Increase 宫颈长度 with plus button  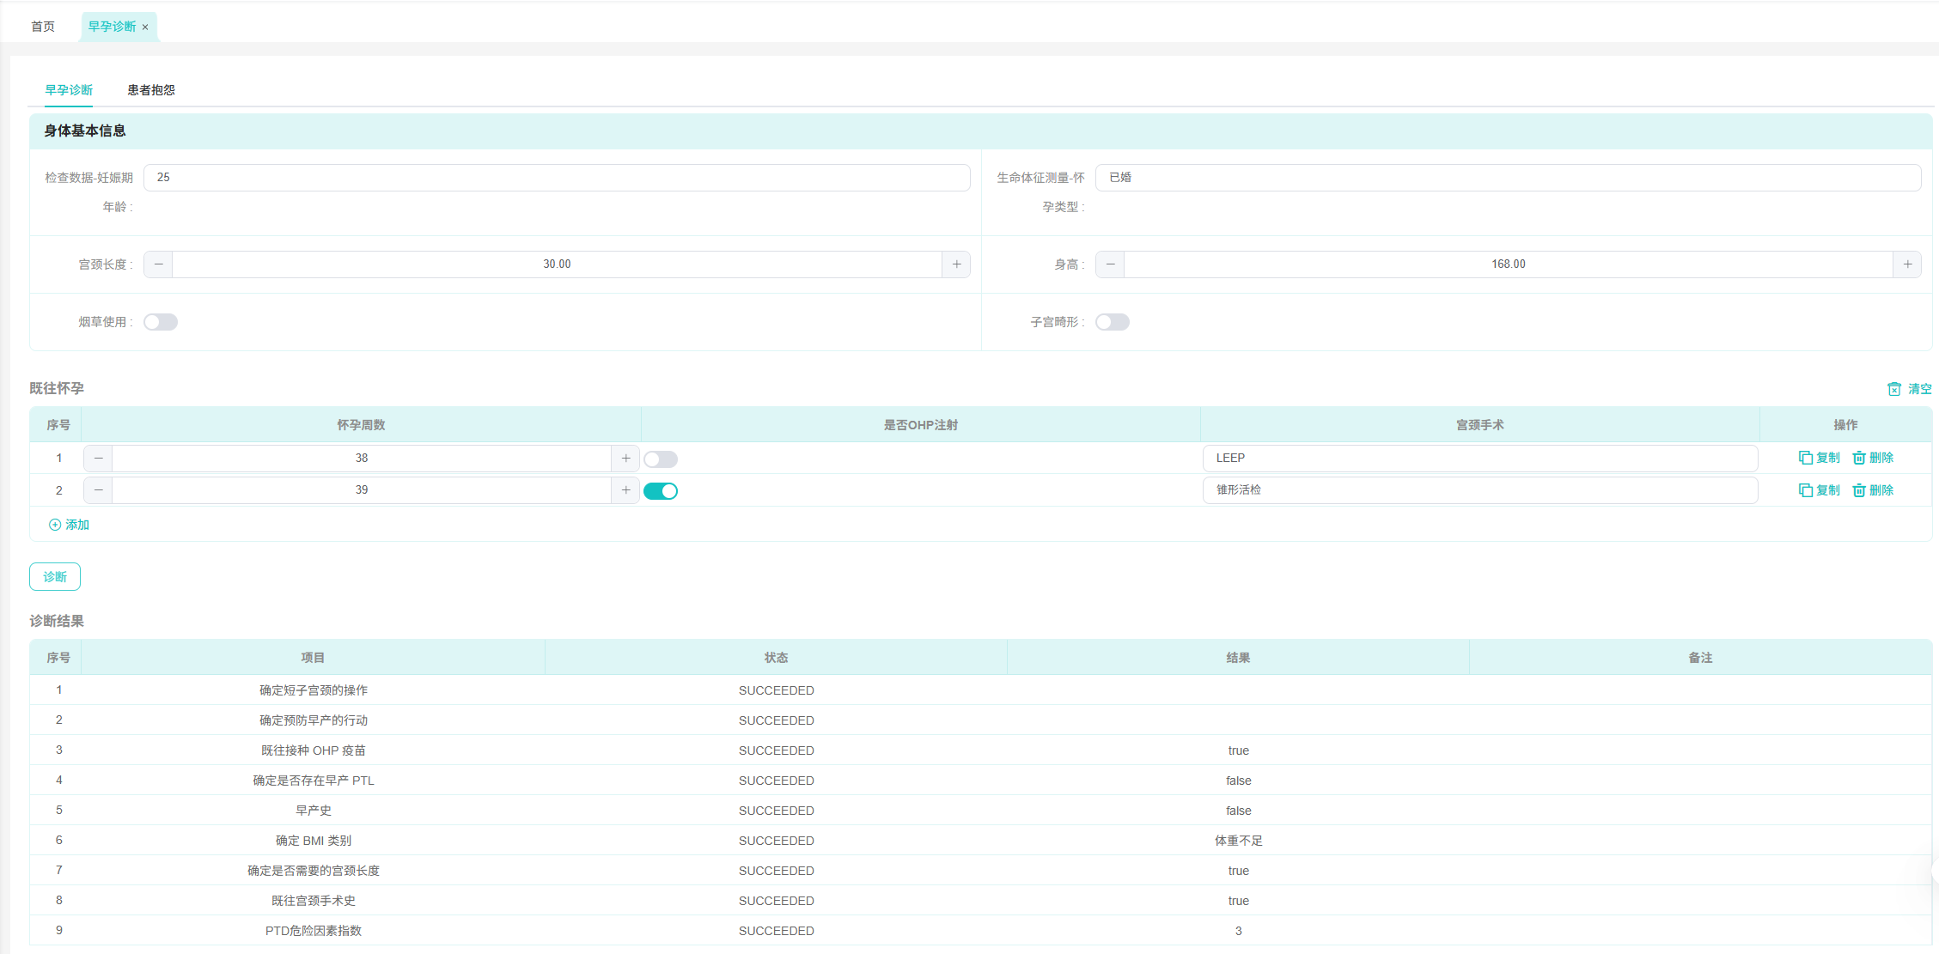(956, 264)
